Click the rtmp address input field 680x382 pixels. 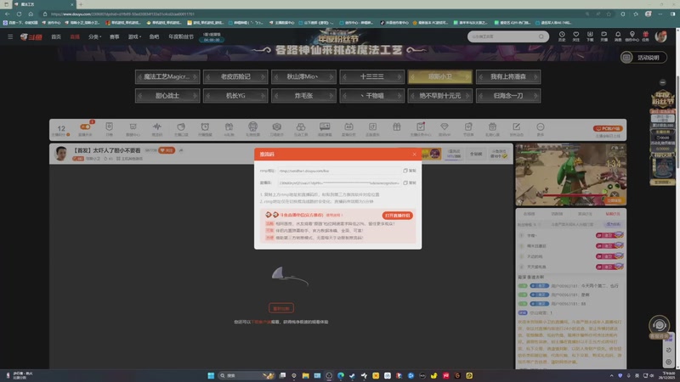click(x=339, y=171)
